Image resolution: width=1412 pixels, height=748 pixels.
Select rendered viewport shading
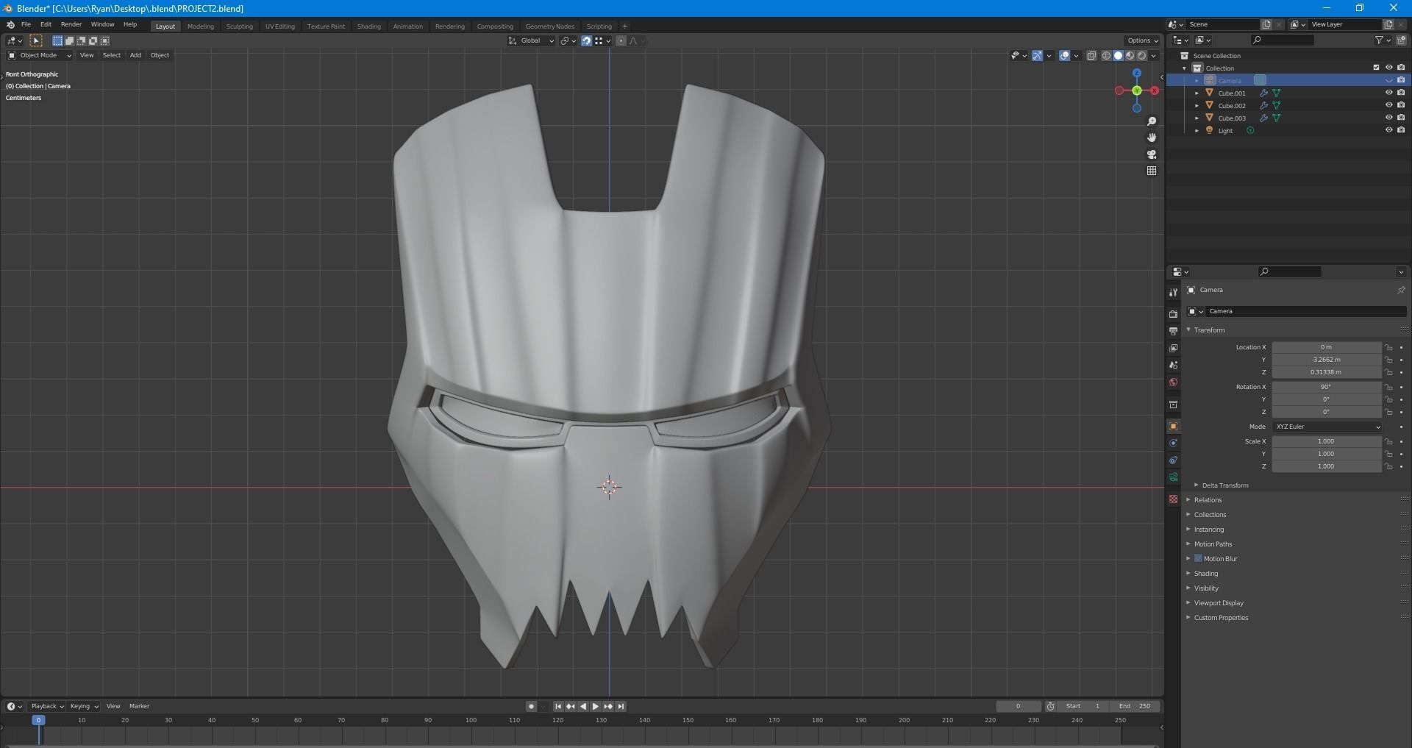[1141, 56]
